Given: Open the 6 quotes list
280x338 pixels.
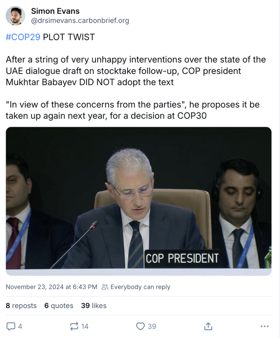Looking at the screenshot, I should click(x=59, y=306).
